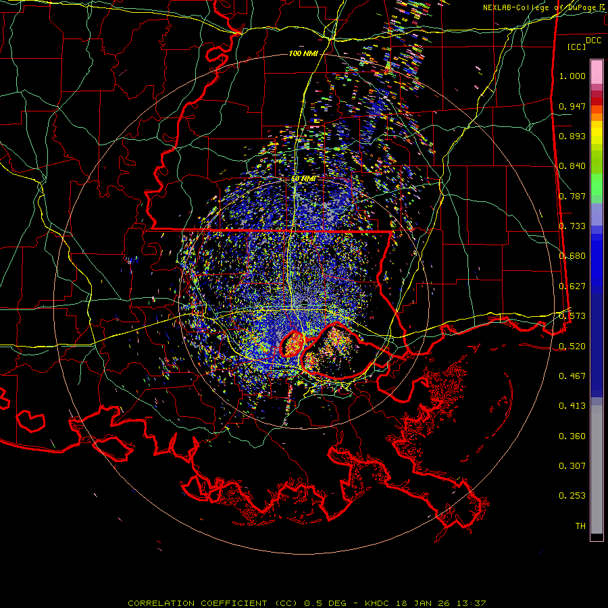
Task: Click the 50 NMI range ring label
Action: coord(303,179)
